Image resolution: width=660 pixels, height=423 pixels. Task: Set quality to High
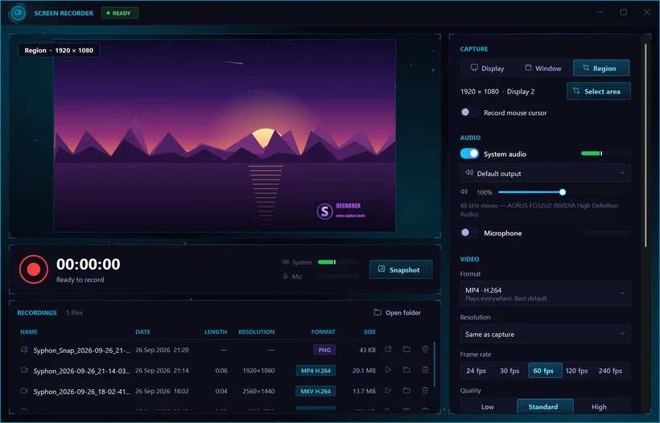pyautogui.click(x=599, y=407)
